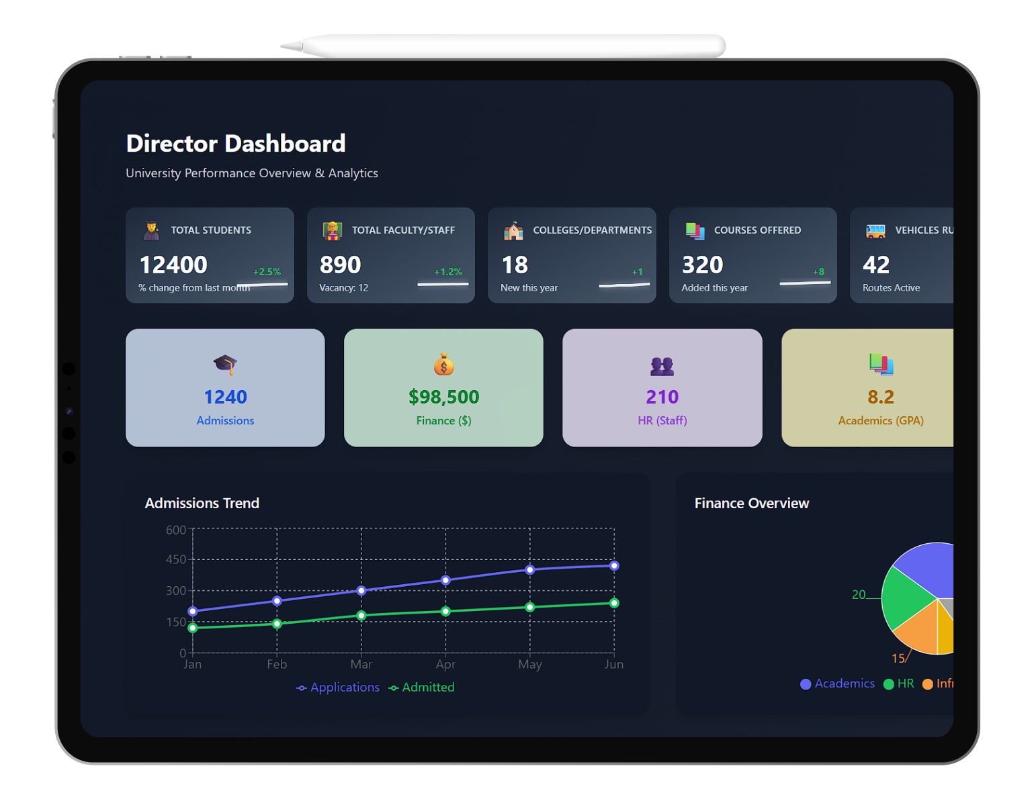
Task: Click the school building icon on Colleges/Departments card
Action: pos(513,230)
